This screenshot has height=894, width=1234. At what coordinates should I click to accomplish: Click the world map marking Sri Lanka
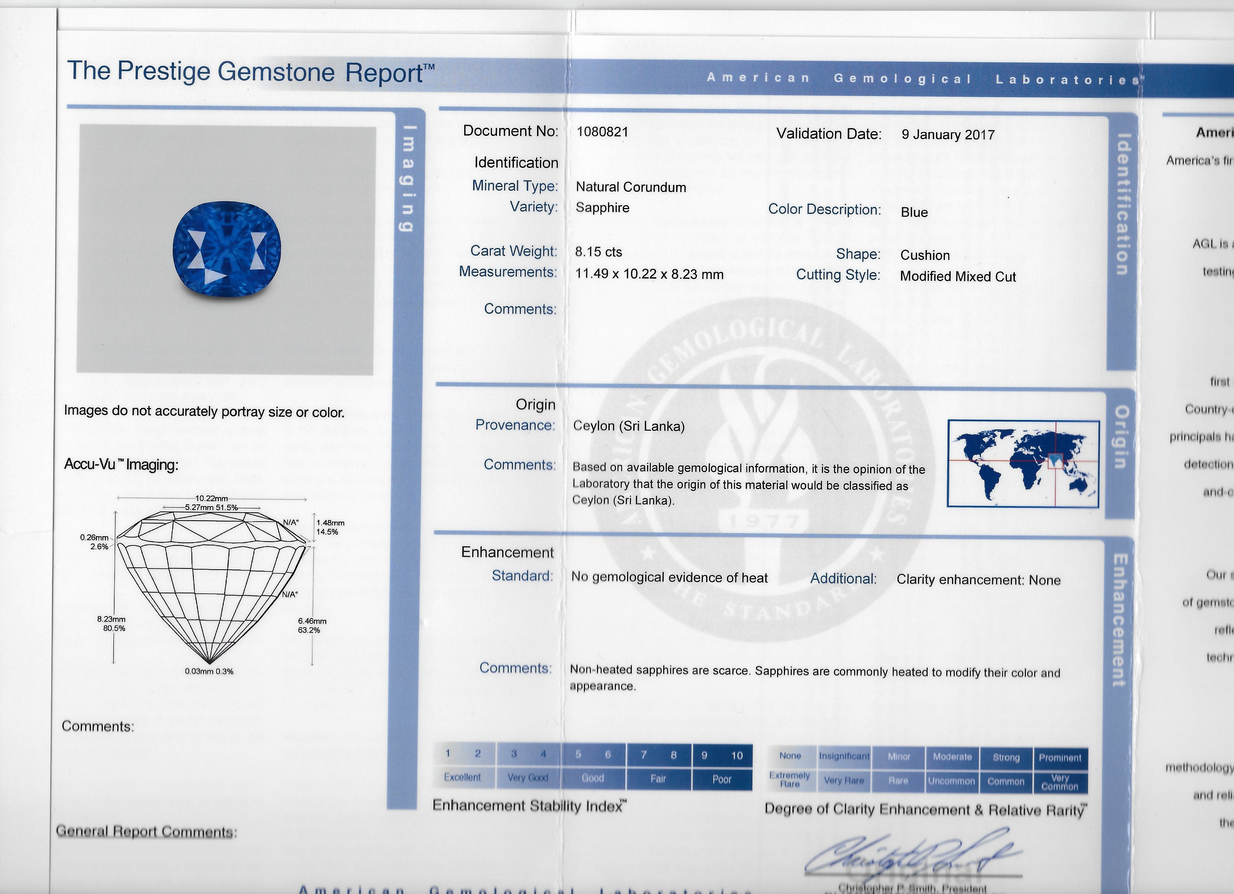[x=1023, y=464]
